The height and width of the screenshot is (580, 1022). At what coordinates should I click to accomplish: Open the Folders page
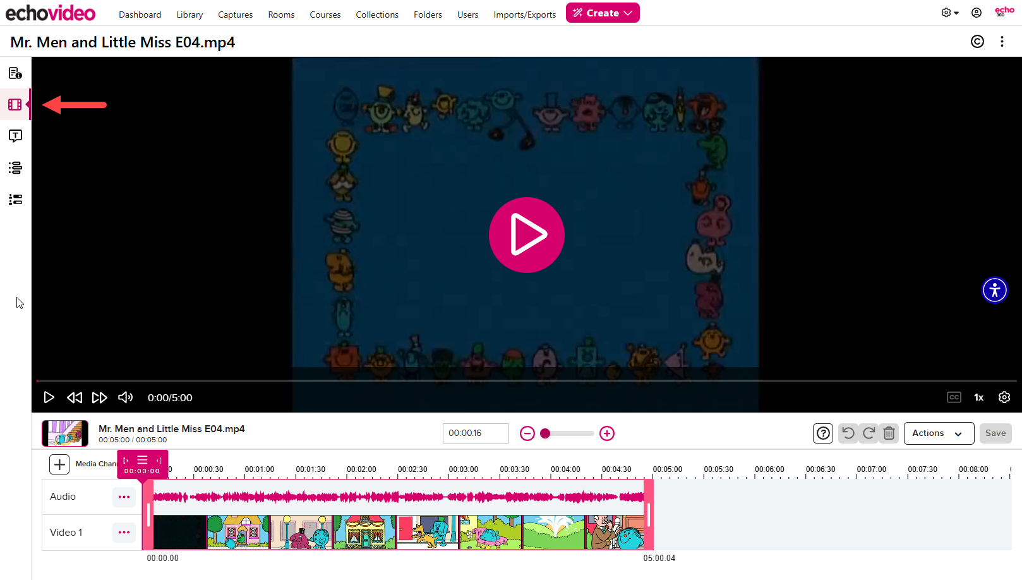click(x=428, y=15)
